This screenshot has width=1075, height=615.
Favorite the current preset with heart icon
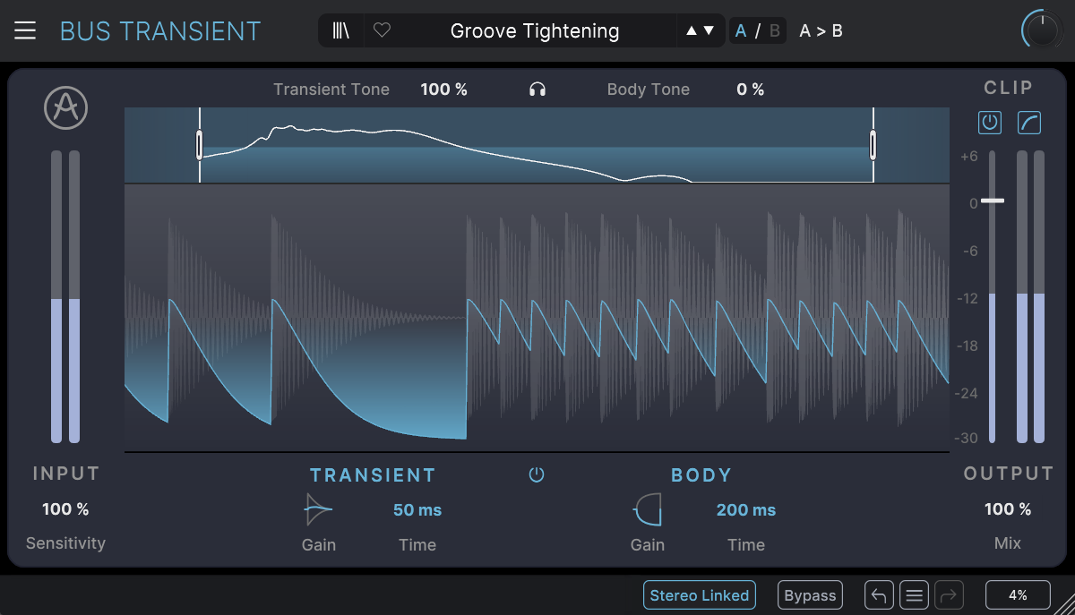pyautogui.click(x=382, y=31)
